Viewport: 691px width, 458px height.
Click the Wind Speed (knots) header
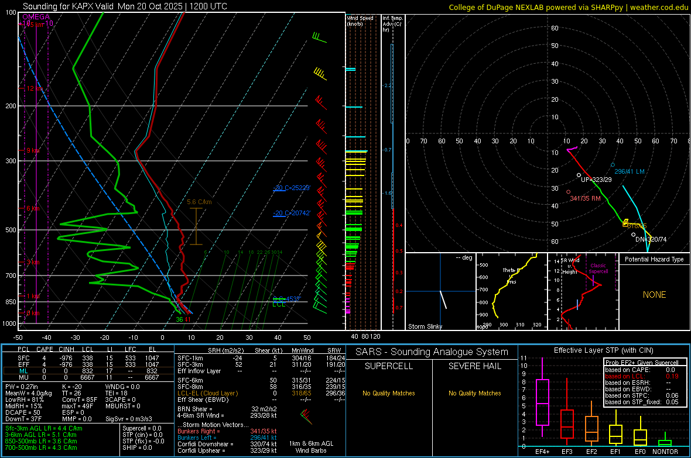pos(360,20)
